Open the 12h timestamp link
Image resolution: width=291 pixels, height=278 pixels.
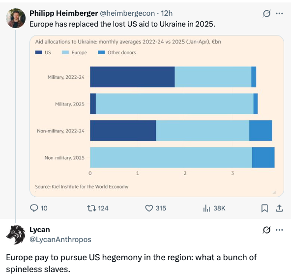pos(167,13)
